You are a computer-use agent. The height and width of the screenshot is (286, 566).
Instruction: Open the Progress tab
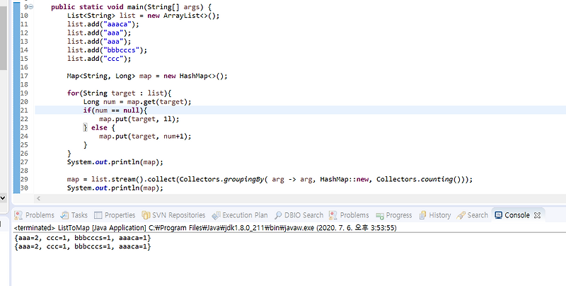click(x=394, y=215)
